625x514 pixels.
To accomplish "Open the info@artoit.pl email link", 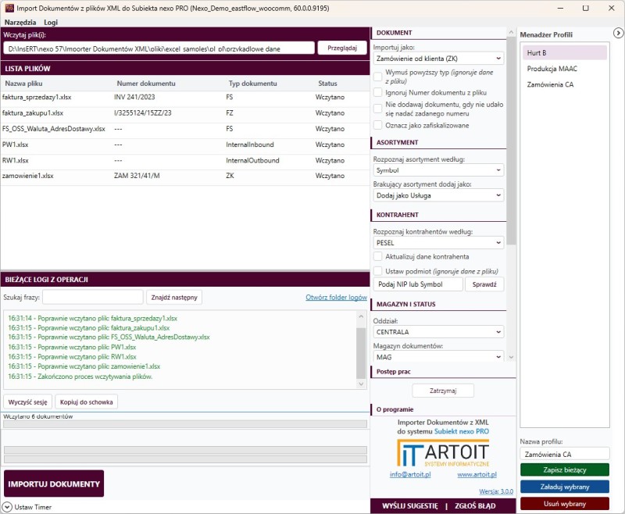I will 410,474.
